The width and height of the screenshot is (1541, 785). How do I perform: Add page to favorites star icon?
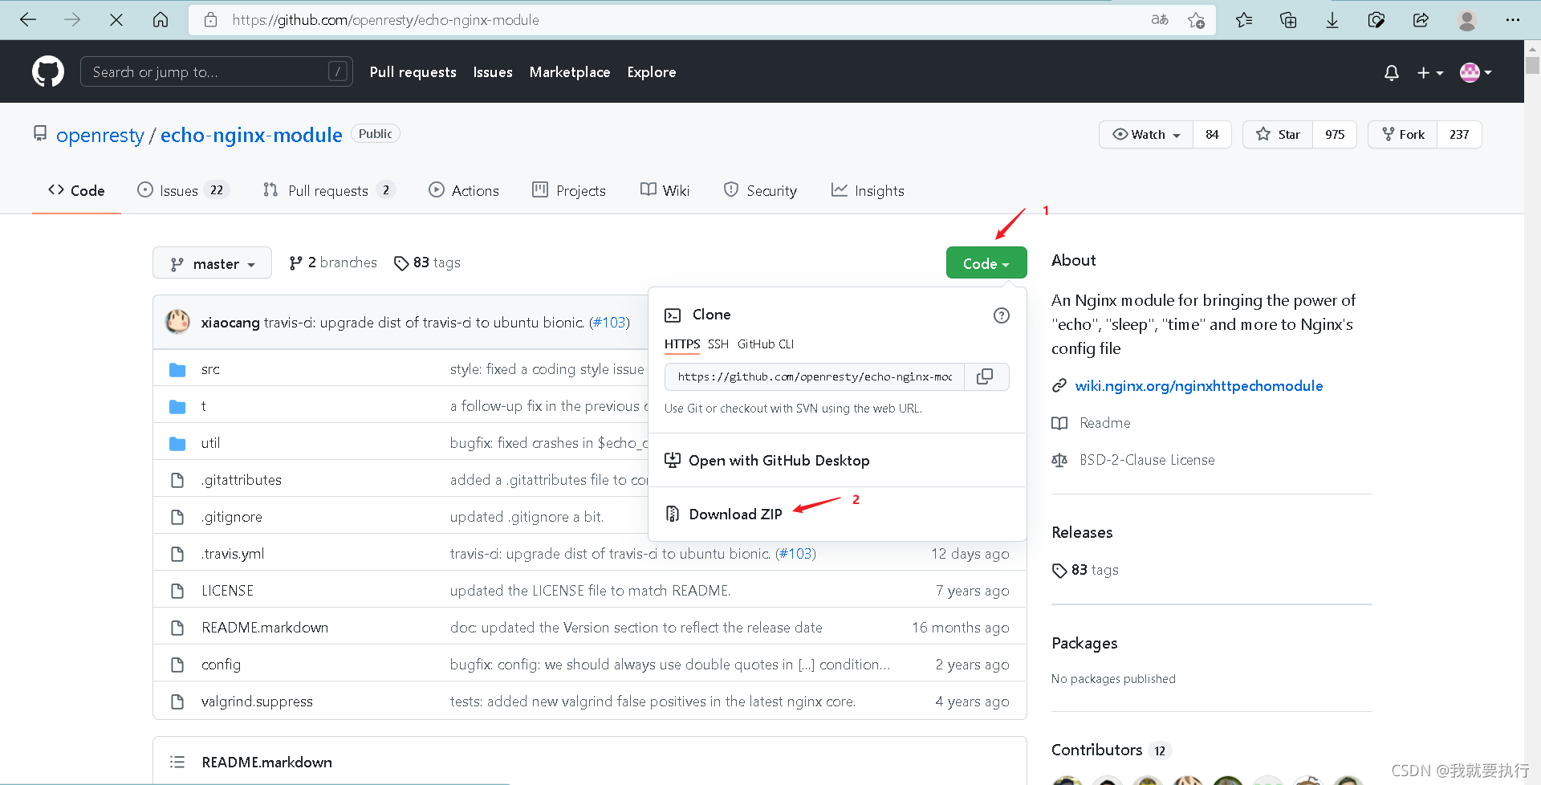[x=1196, y=20]
